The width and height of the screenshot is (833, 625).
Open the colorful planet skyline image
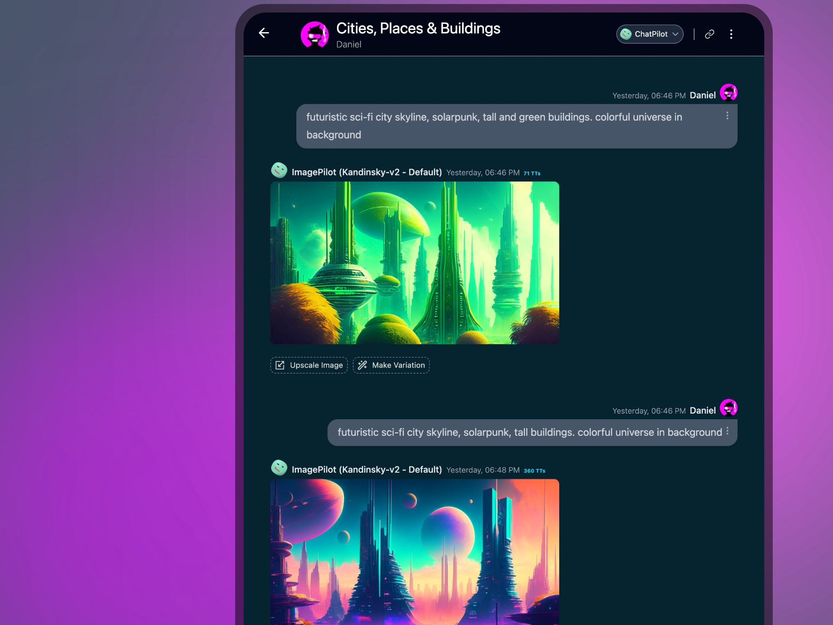click(x=414, y=552)
